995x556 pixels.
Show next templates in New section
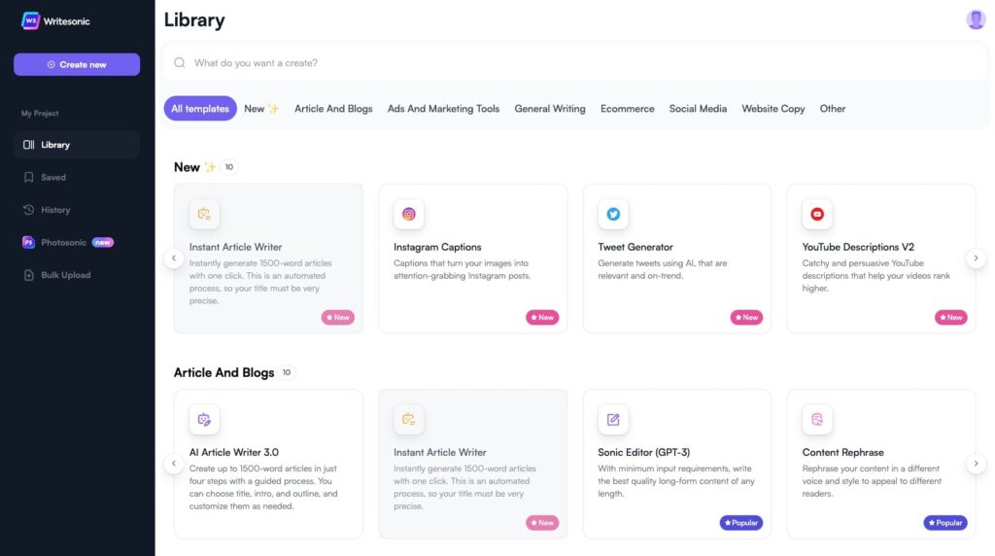pyautogui.click(x=976, y=259)
